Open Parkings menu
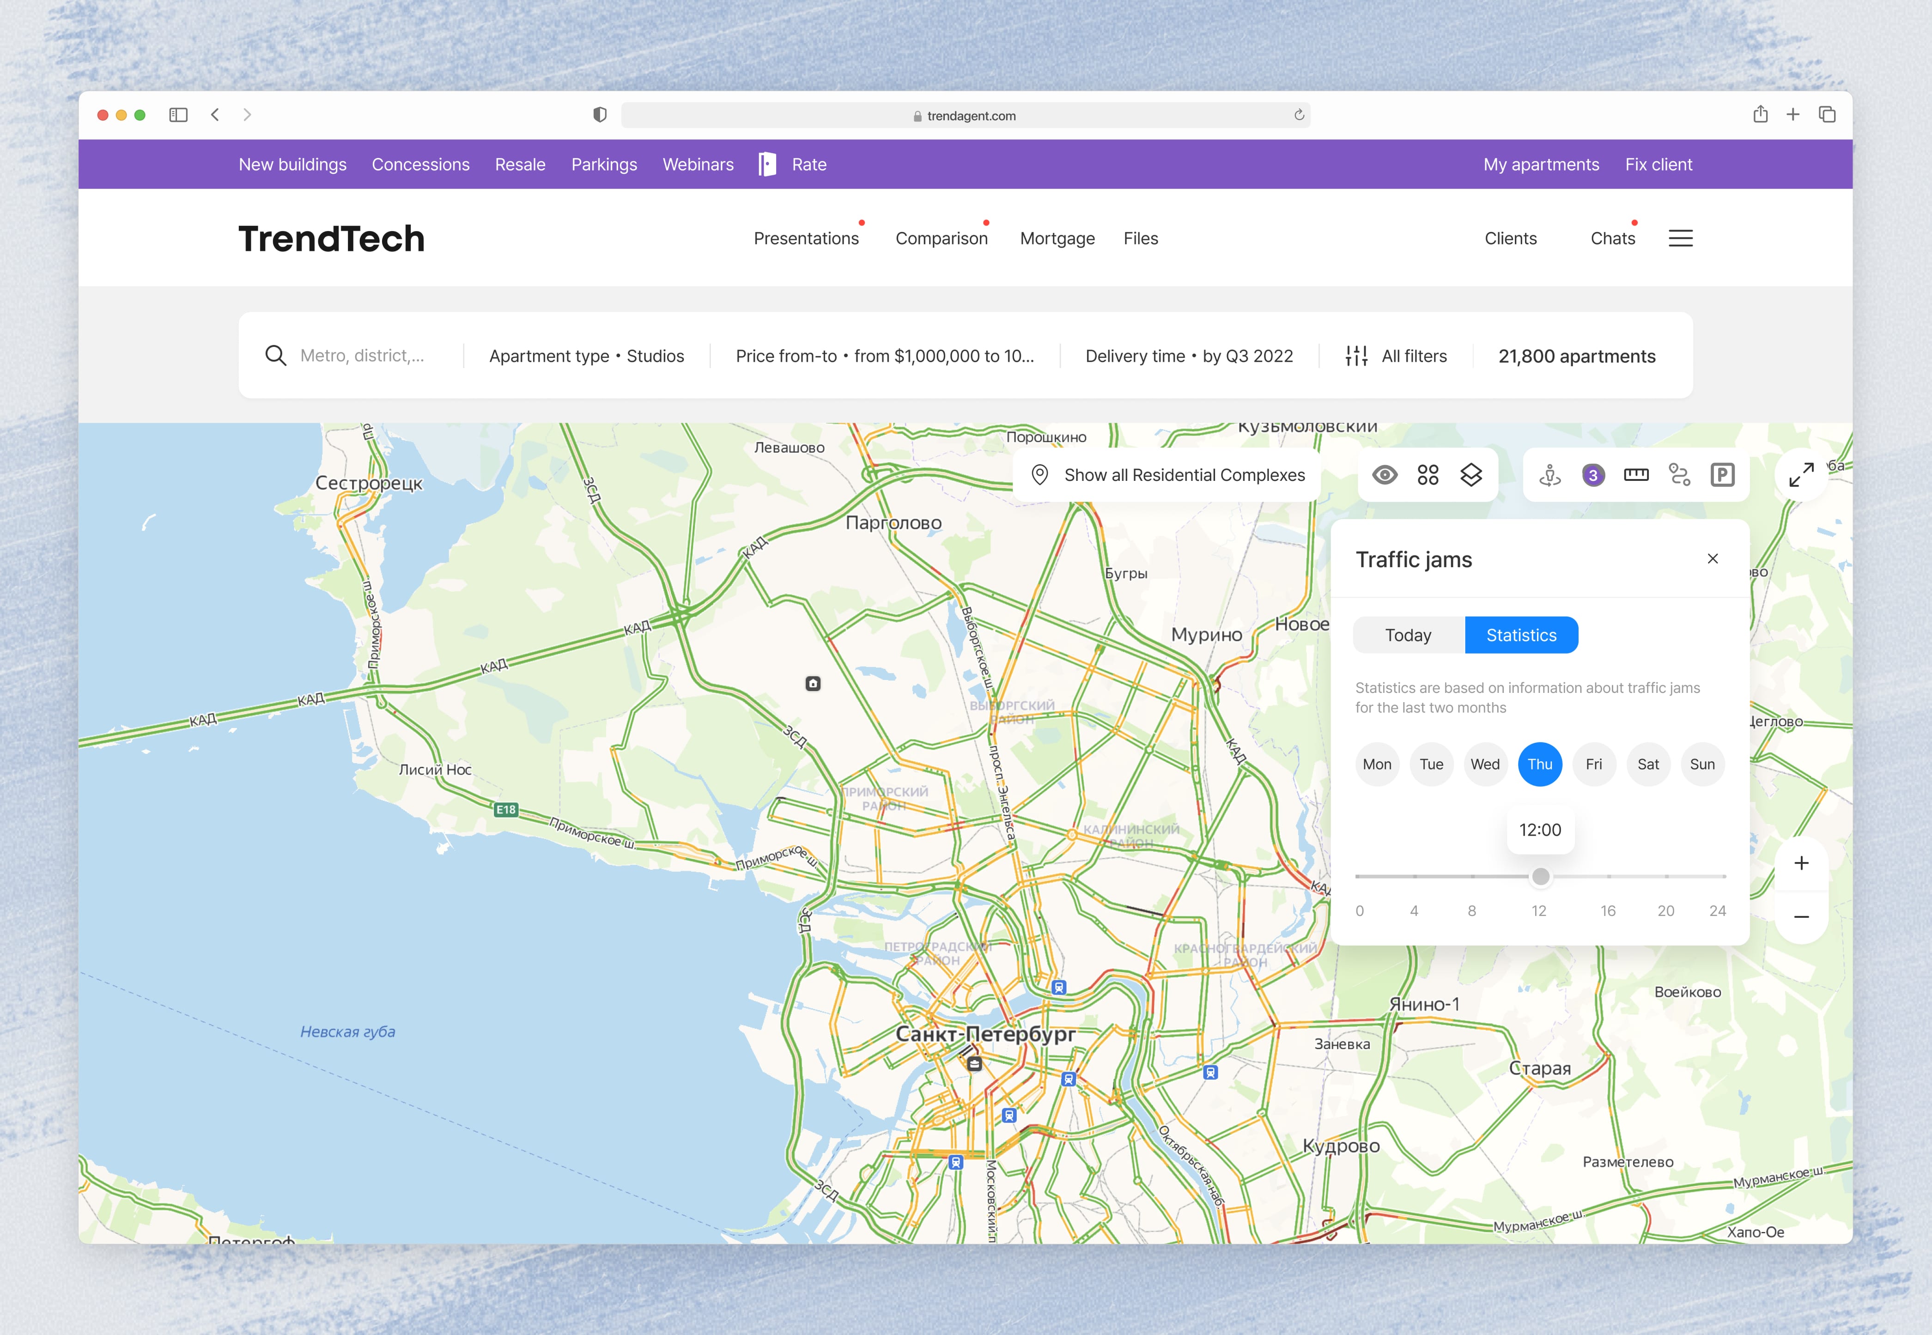Image resolution: width=1932 pixels, height=1335 pixels. (x=604, y=164)
